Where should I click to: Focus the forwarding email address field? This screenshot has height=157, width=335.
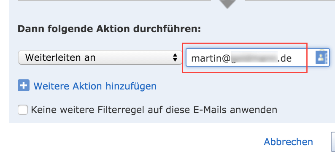(x=258, y=57)
